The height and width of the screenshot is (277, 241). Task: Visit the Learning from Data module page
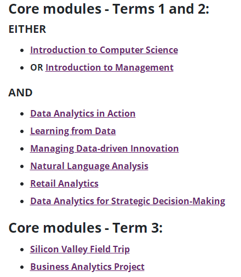pyautogui.click(x=73, y=131)
